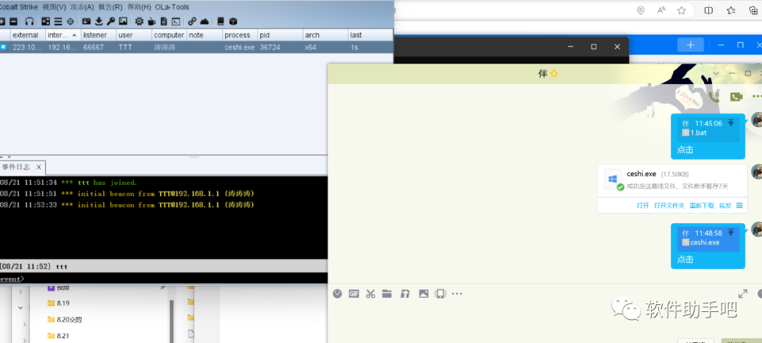Viewport: 762px width, 343px height.
Task: Open the 视图(V) menu
Action: [54, 7]
